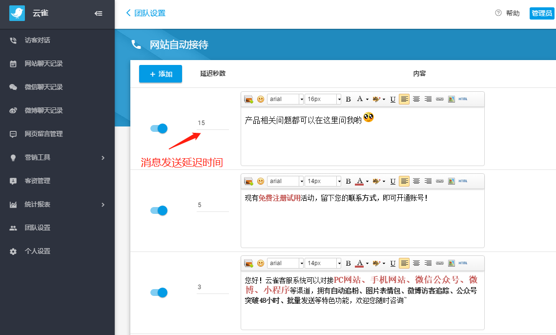Screen dimensions: 556x335
Task: Toggle bold in the third editor
Action: click(x=348, y=263)
